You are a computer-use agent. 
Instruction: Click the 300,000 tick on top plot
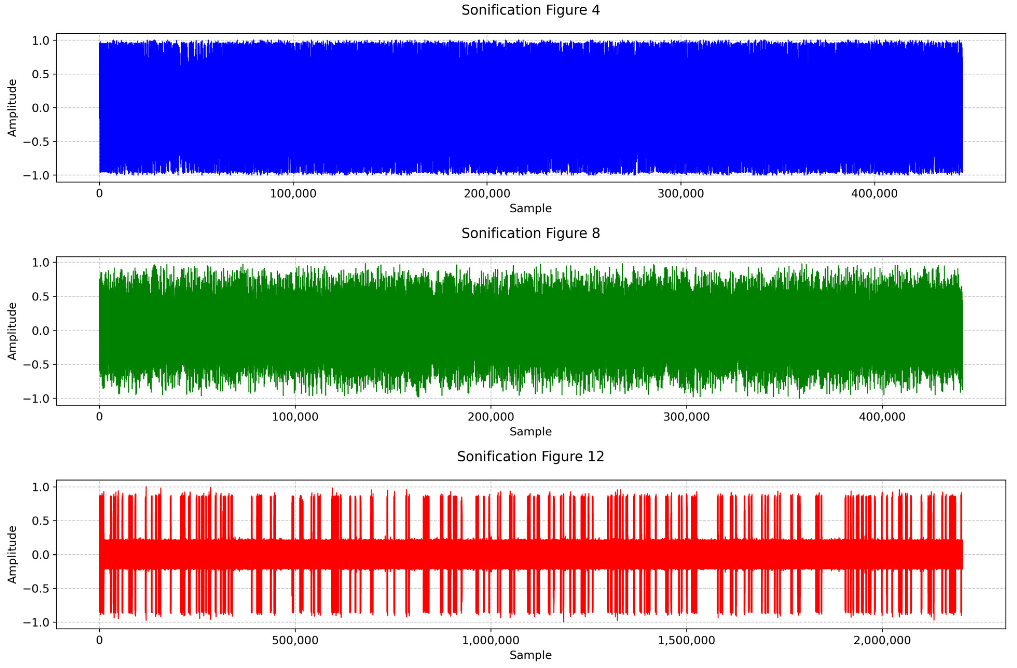click(680, 194)
